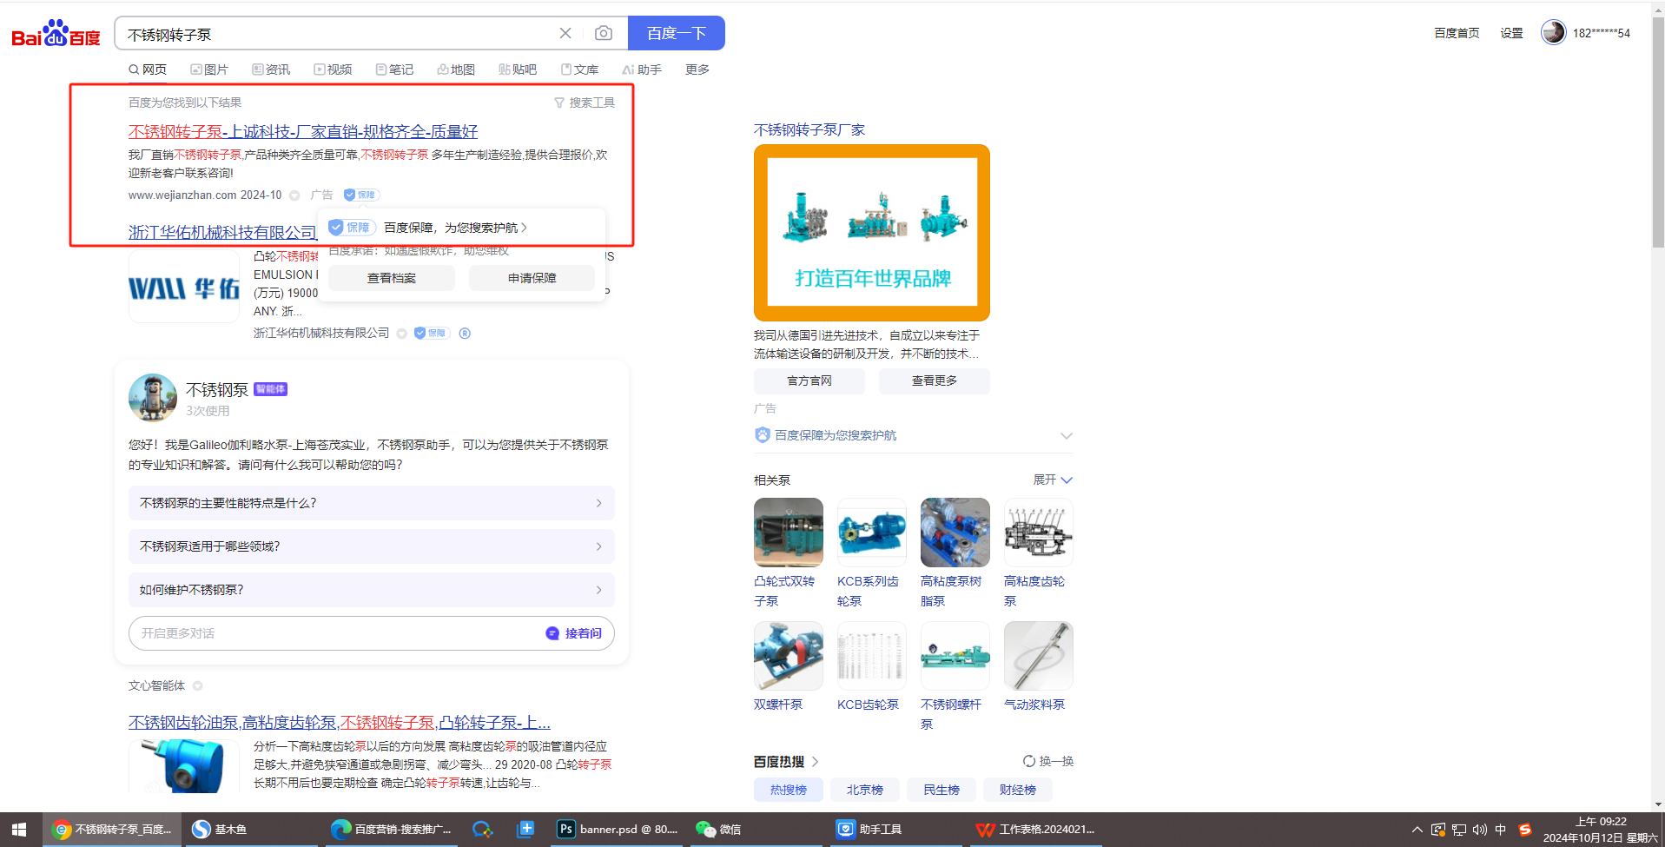
Task: Expand the 相关泵 section with 展开
Action: tap(1053, 480)
